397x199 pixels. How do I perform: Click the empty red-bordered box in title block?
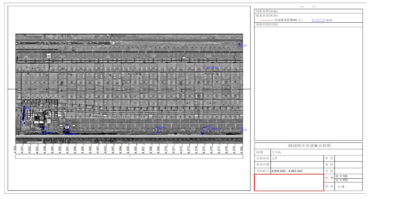[x=289, y=182]
